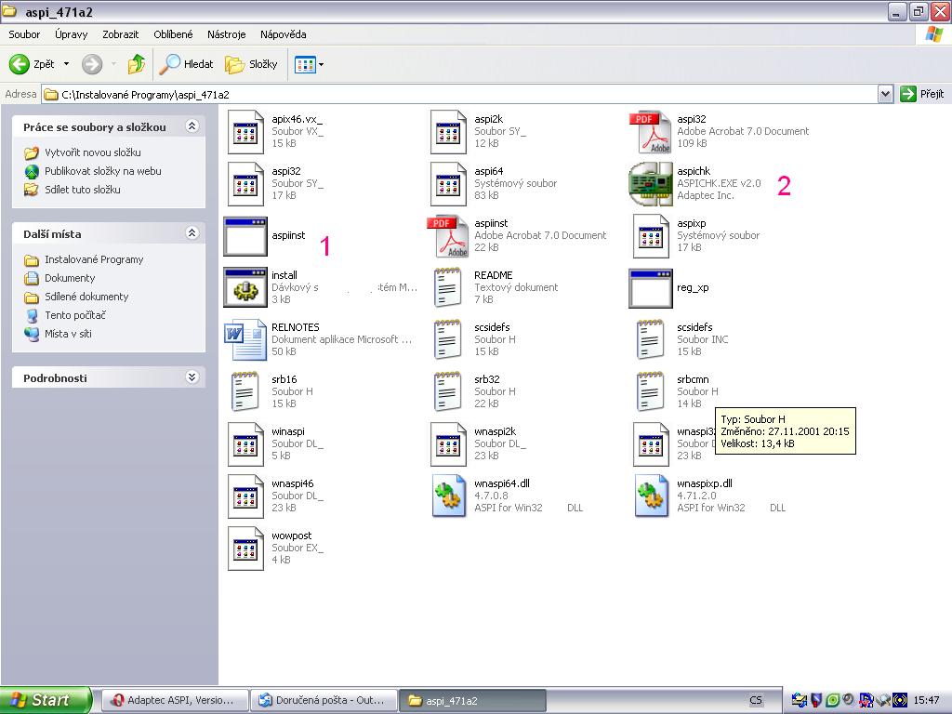Click the Windows Start button
Image resolution: width=952 pixels, height=714 pixels.
click(46, 700)
